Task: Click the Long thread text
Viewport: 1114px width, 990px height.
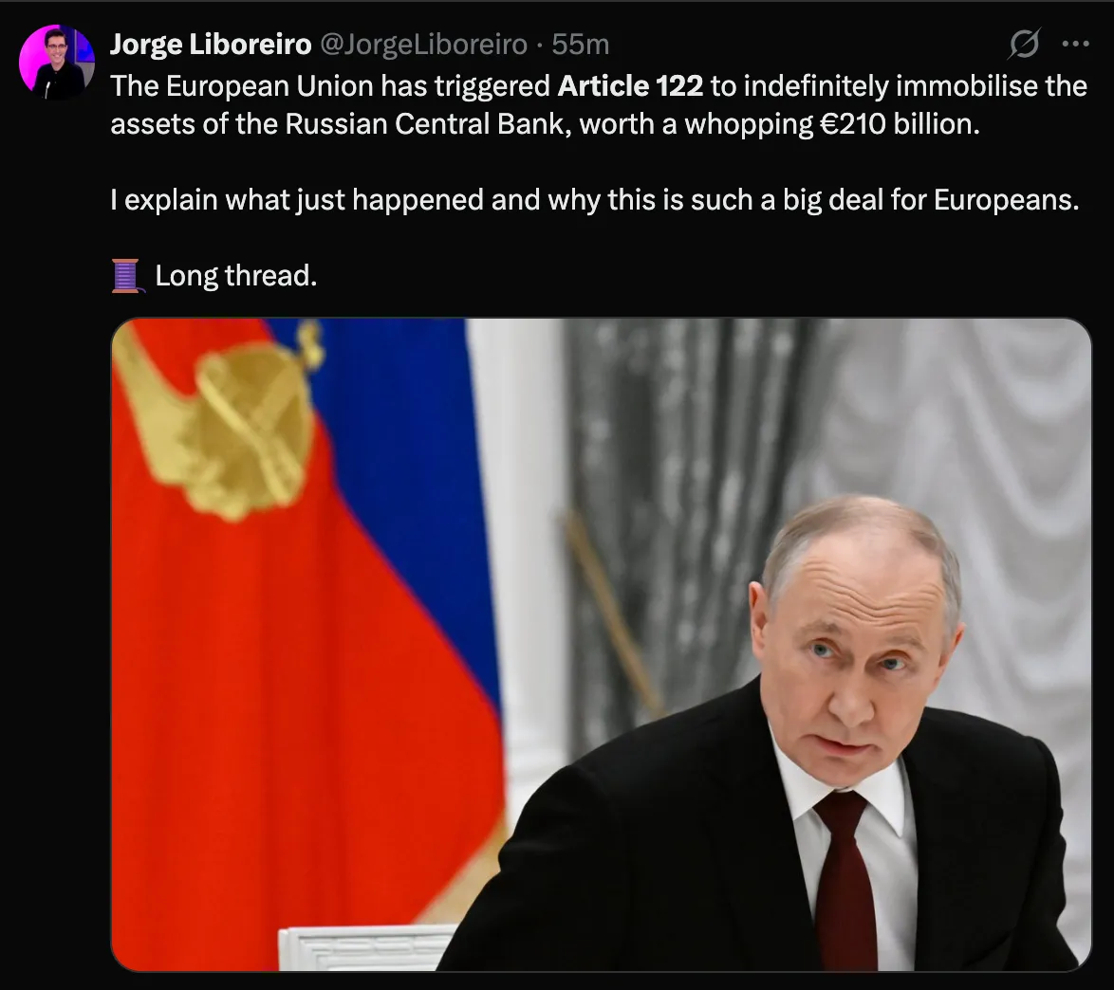Action: [x=235, y=276]
